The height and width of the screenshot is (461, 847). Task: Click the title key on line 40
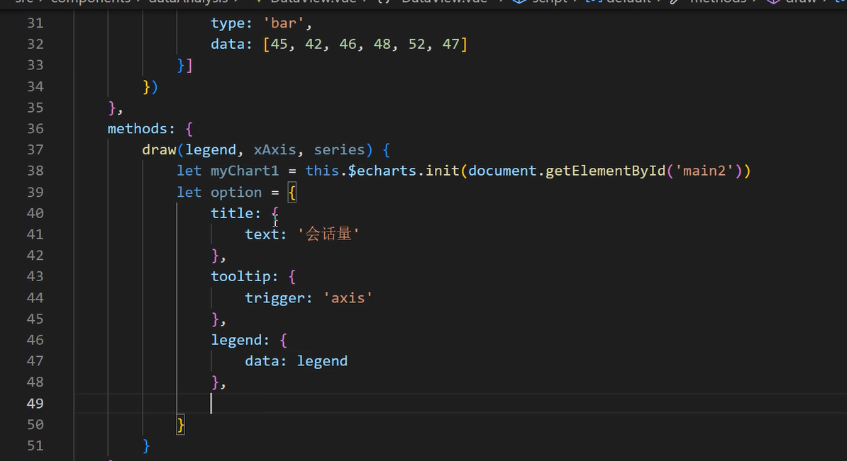click(x=232, y=214)
